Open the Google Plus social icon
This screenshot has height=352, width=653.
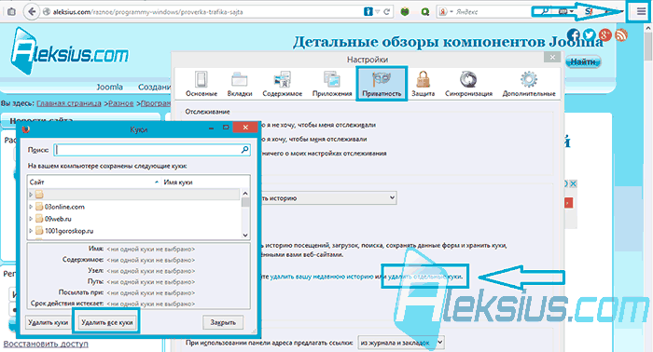604,35
